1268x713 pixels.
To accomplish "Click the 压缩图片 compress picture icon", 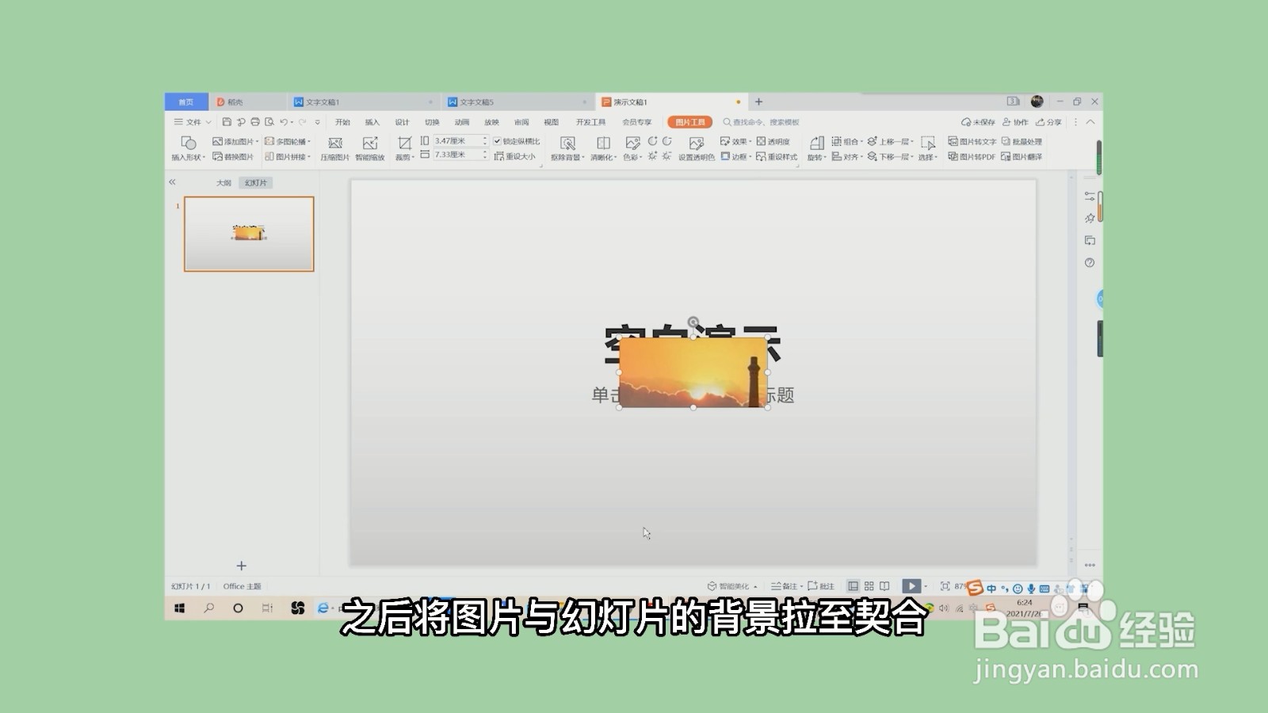I will pos(334,143).
